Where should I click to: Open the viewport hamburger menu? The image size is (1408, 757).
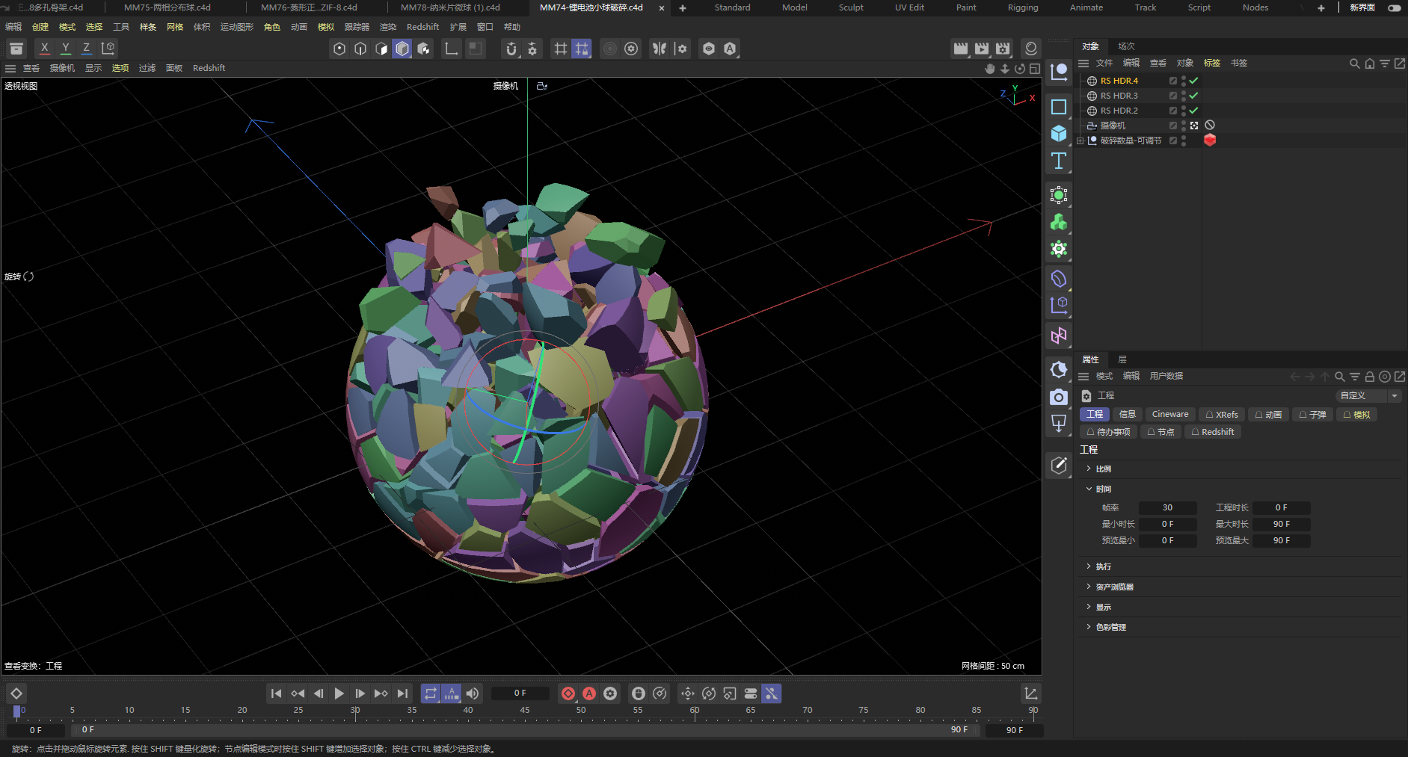click(10, 68)
